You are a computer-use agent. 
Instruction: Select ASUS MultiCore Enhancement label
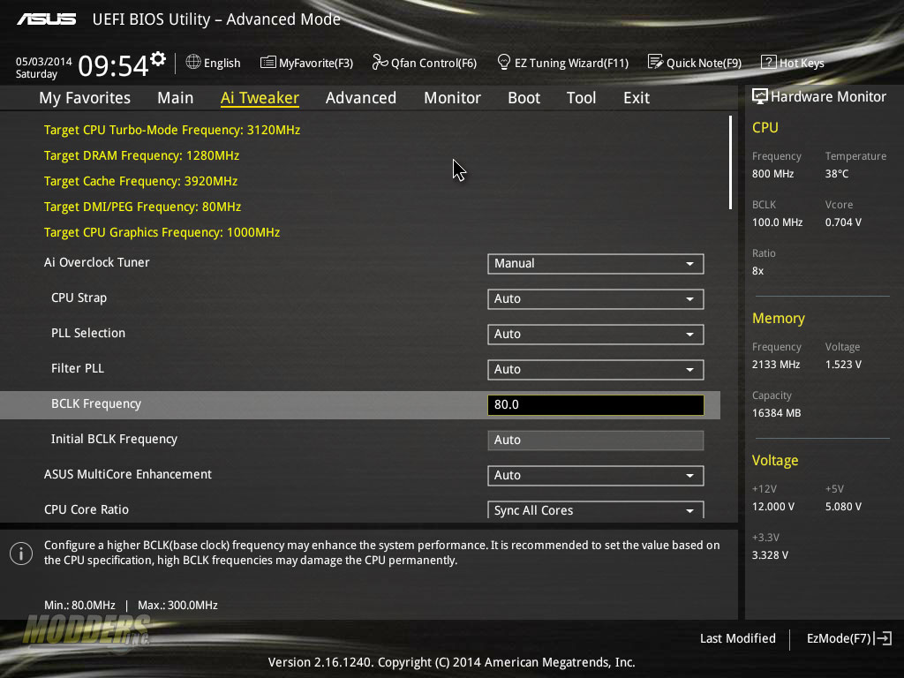128,474
